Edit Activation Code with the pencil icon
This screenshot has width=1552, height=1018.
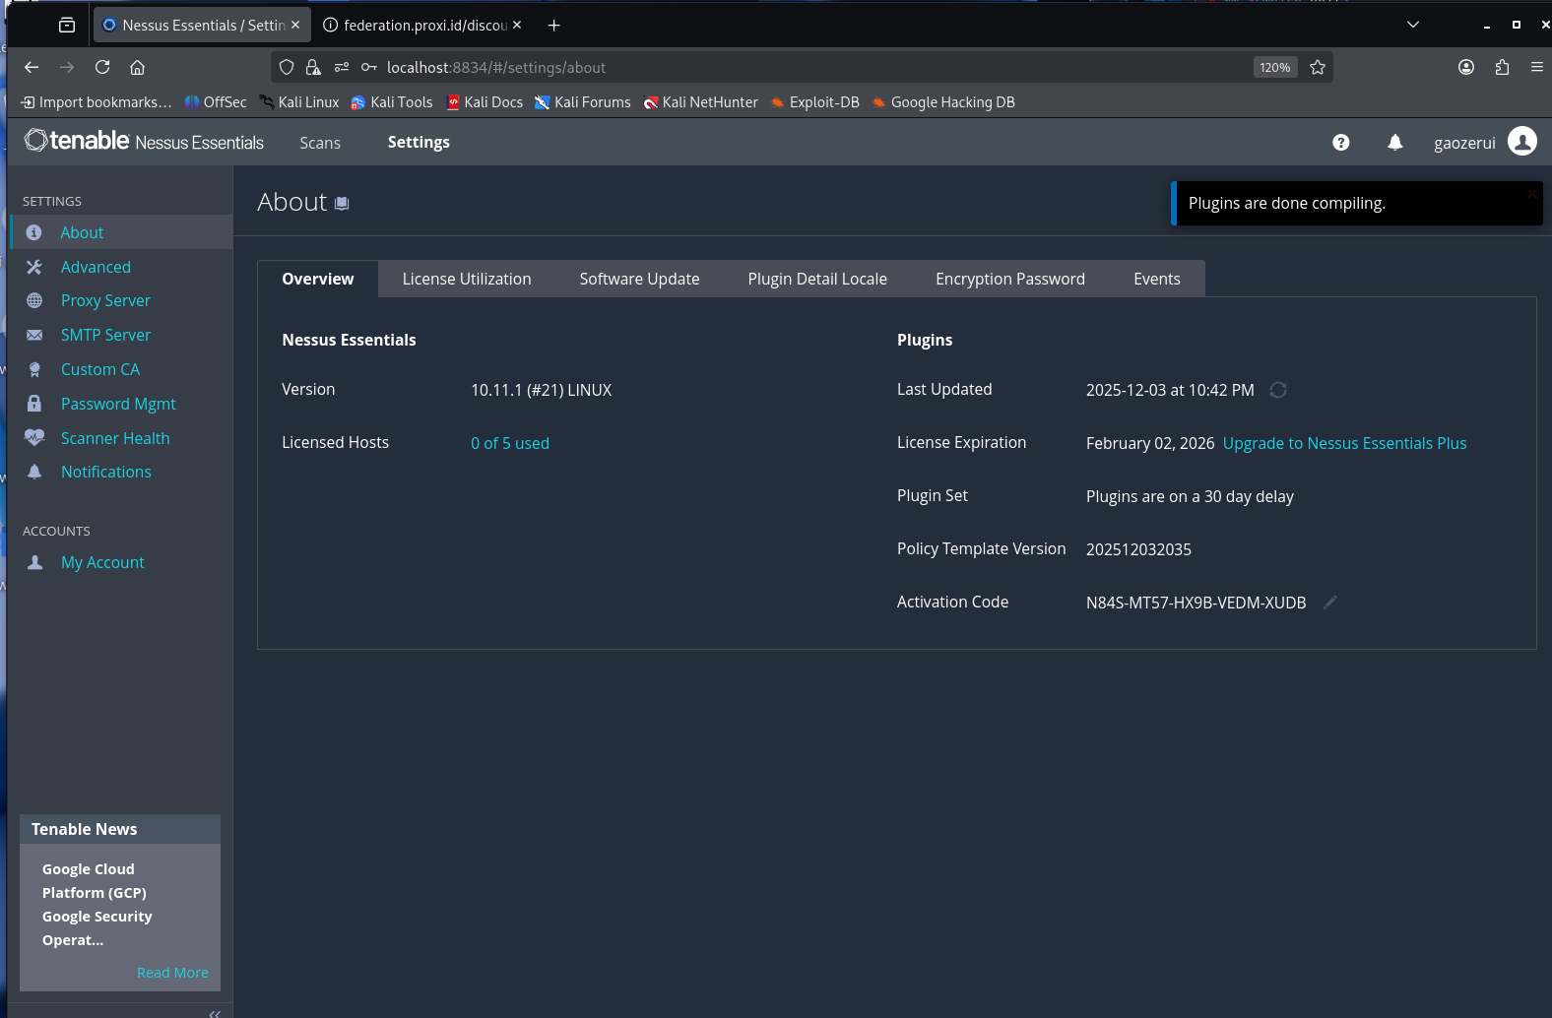[x=1330, y=602]
